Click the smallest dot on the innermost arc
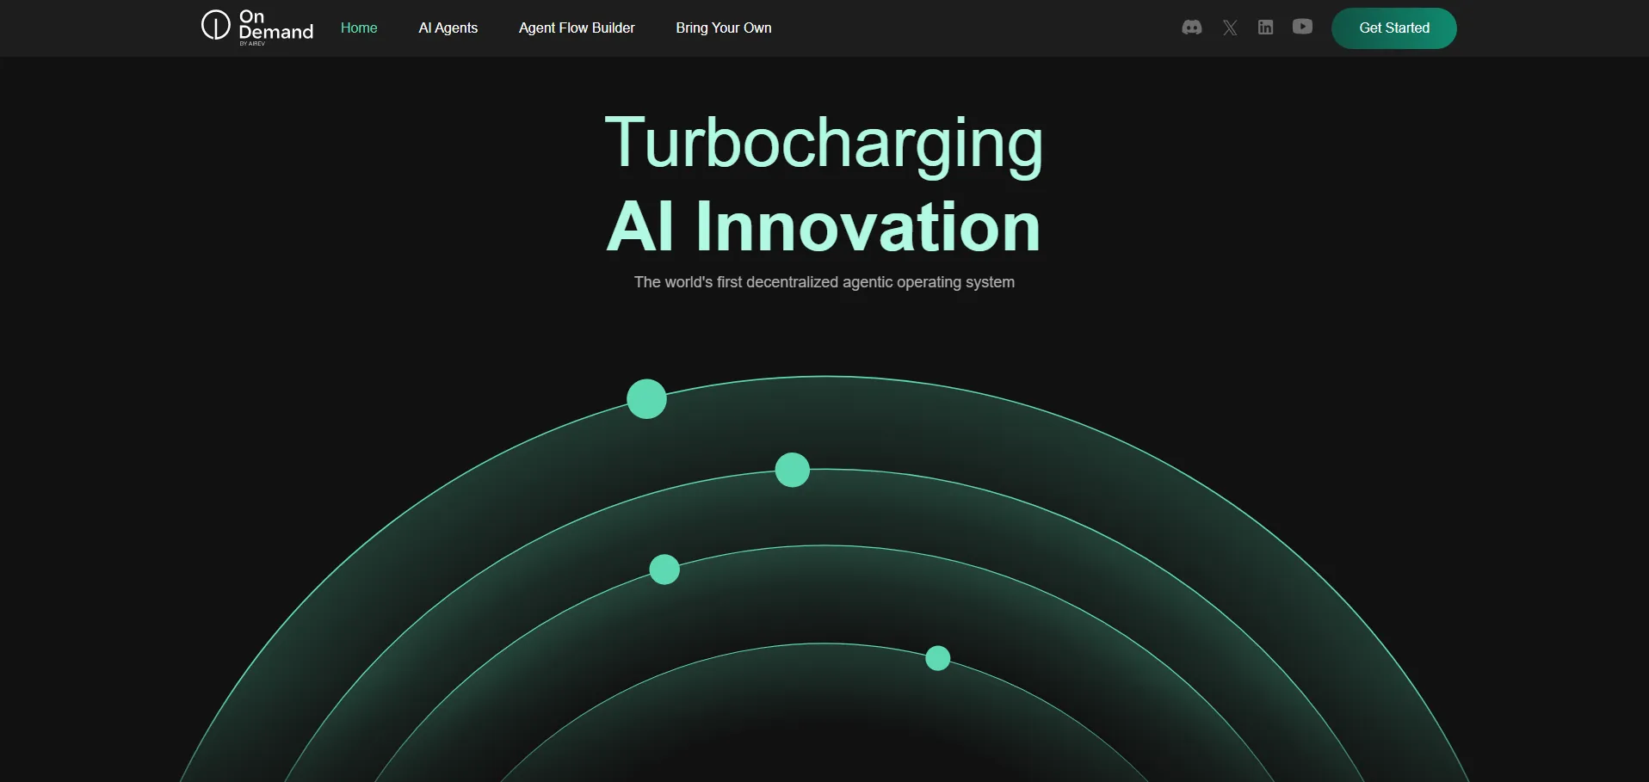 coord(937,658)
